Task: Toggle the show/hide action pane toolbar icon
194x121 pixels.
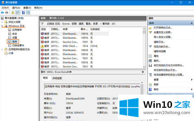Action: tap(28, 13)
